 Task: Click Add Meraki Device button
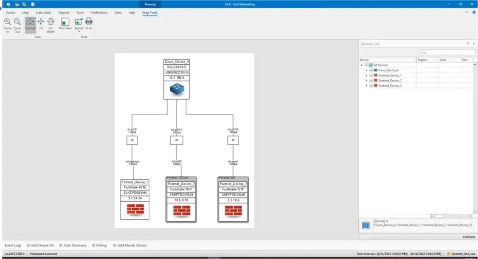click(132, 245)
